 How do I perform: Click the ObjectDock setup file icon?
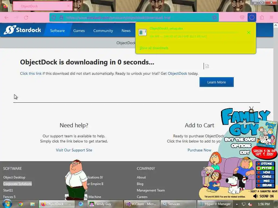point(143,32)
